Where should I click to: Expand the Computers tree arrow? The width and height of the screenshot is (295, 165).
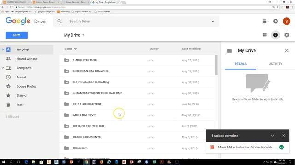pos(3,68)
